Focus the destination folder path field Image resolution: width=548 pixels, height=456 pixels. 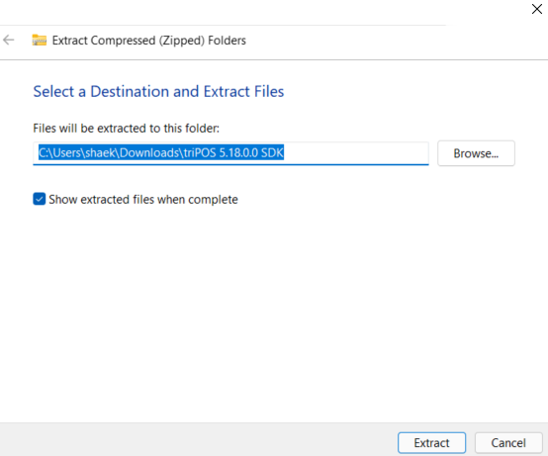(x=230, y=153)
